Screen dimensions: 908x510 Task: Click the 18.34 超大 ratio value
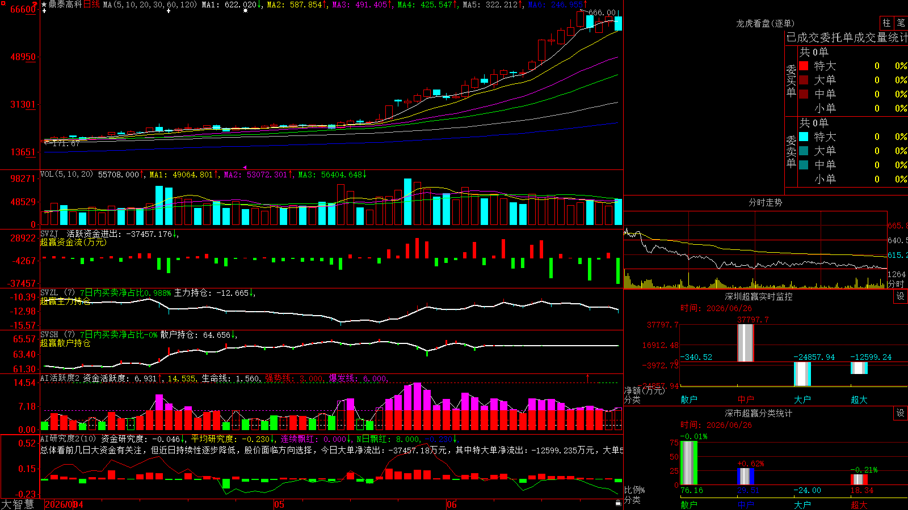(x=862, y=490)
